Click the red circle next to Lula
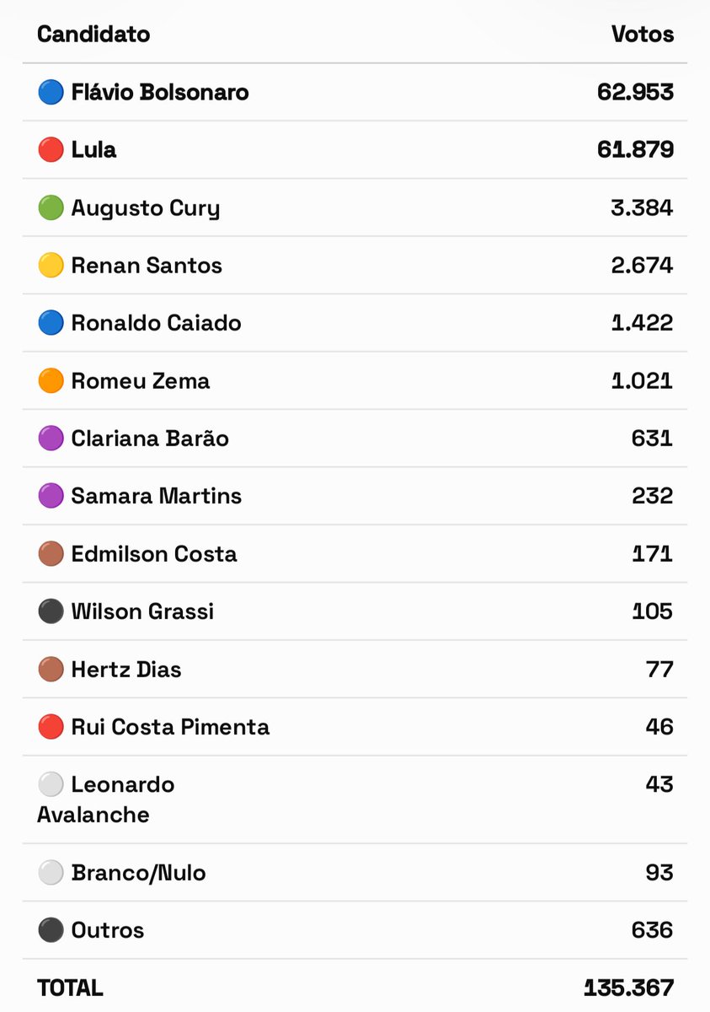Screen dimensions: 710x1012 (x=51, y=150)
